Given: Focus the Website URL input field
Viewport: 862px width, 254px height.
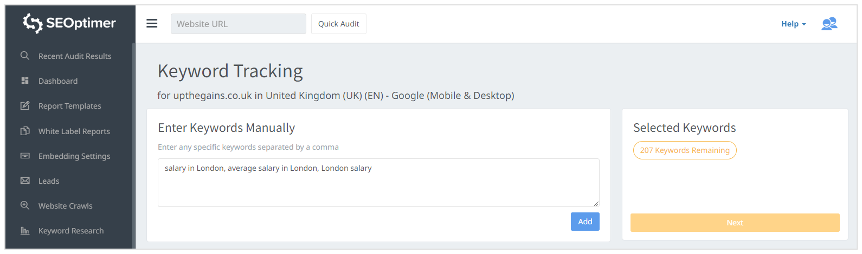Looking at the screenshot, I should [238, 24].
